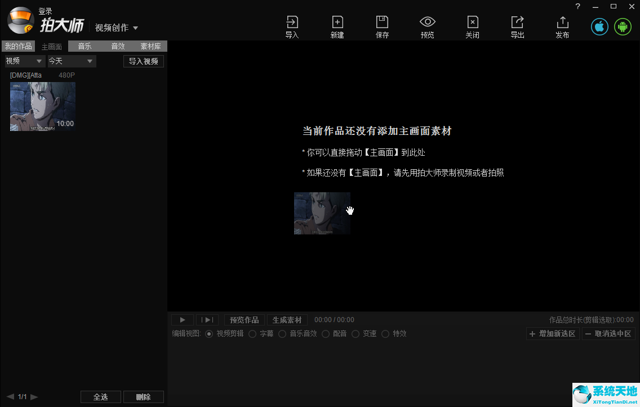
Task: Open the 导入 (Import) function
Action: (292, 25)
